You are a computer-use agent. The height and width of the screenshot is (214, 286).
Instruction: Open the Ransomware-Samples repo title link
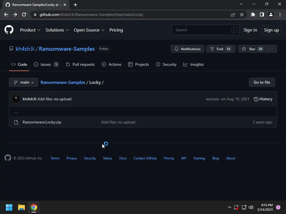click(67, 49)
